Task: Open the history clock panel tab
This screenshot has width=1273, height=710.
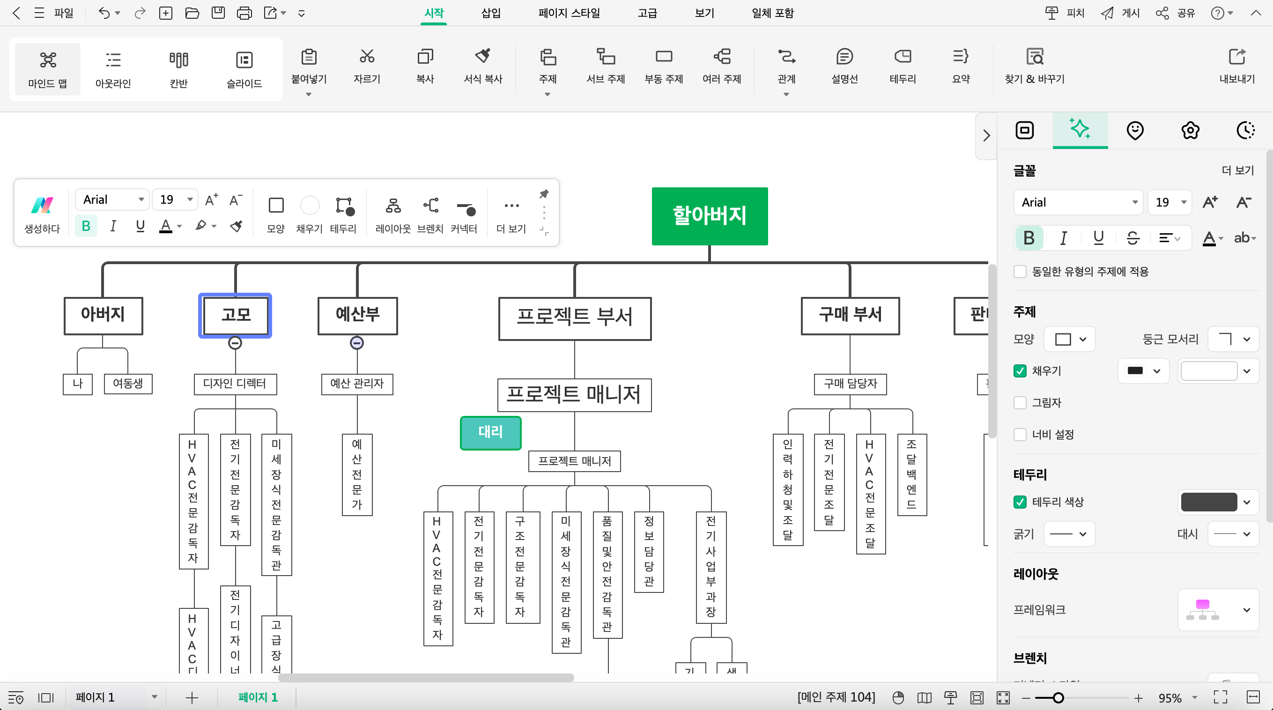Action: (1245, 131)
